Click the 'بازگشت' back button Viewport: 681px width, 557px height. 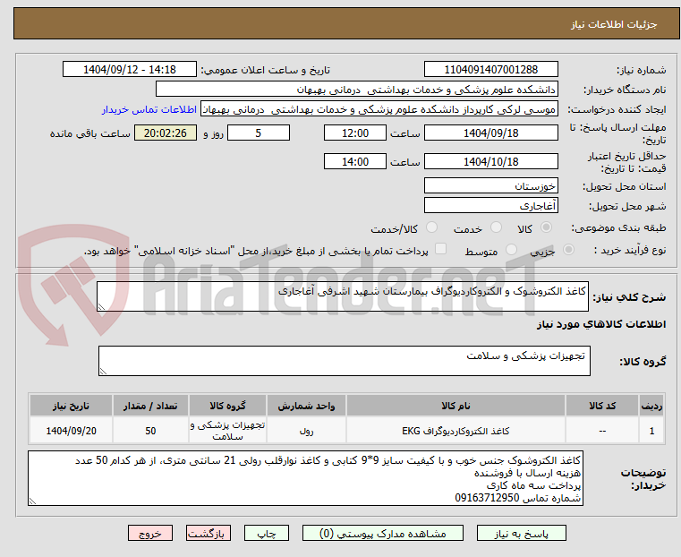(209, 533)
